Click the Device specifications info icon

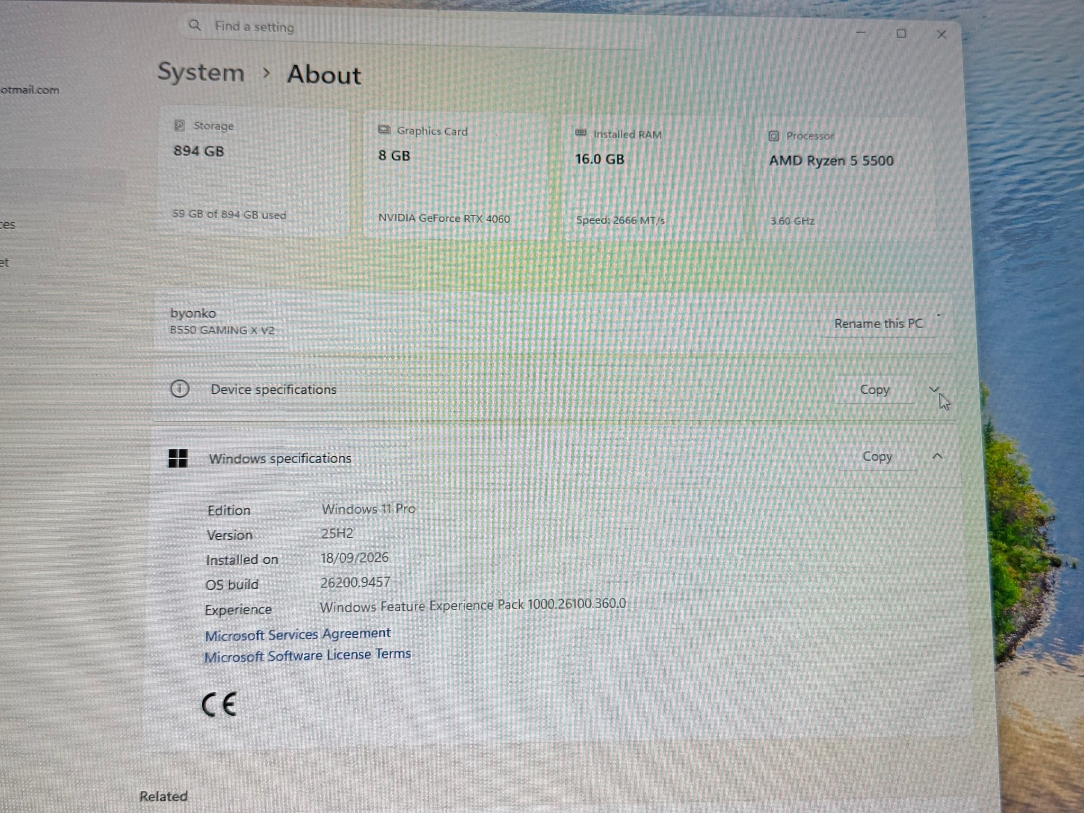point(179,389)
